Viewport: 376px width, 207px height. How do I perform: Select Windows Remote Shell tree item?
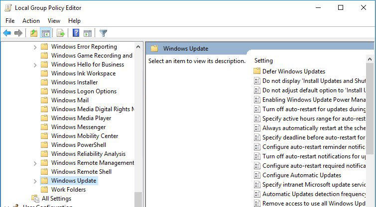[81, 172]
